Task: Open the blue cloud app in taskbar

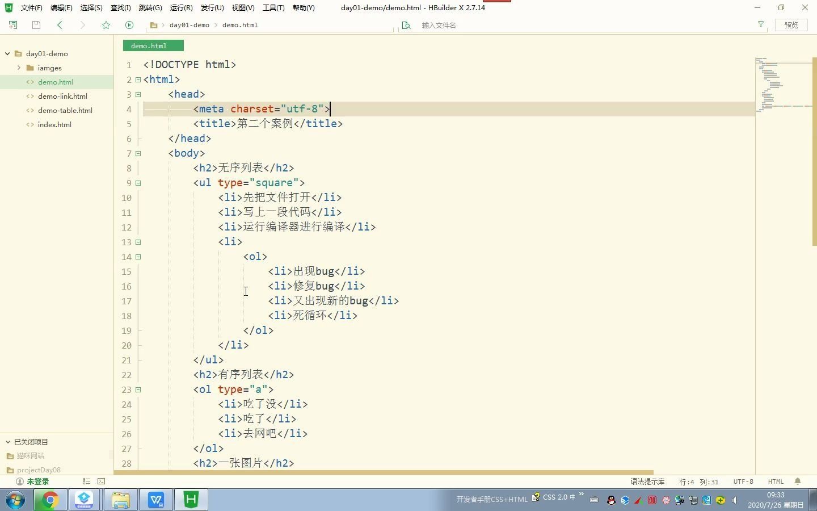Action: pos(85,500)
